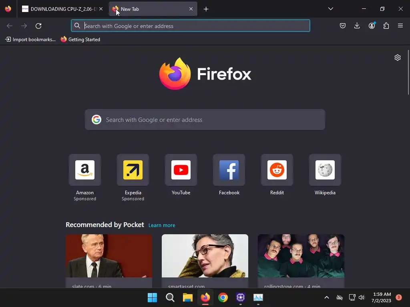The width and height of the screenshot is (410, 307).
Task: Click the page vertical scrollbar
Action: tap(408, 72)
